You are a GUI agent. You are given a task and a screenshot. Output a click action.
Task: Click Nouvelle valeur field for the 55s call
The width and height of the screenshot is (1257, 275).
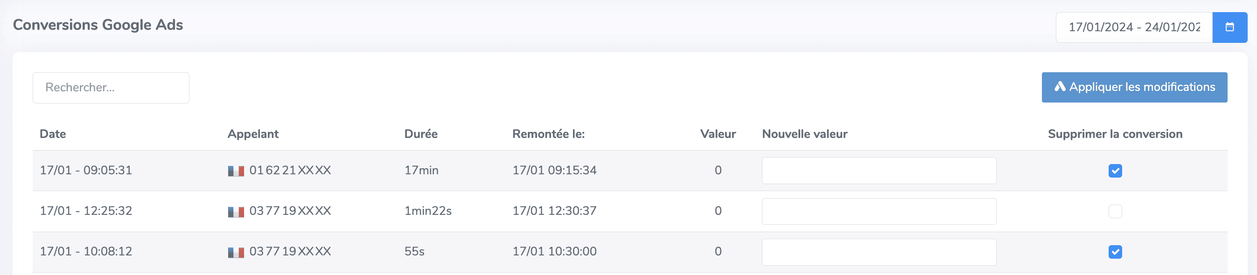879,252
